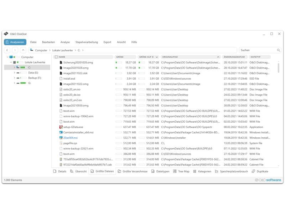Screen dimensions: 285x214
Task: Click the icon of image20211022.obk
Action: 61,73
